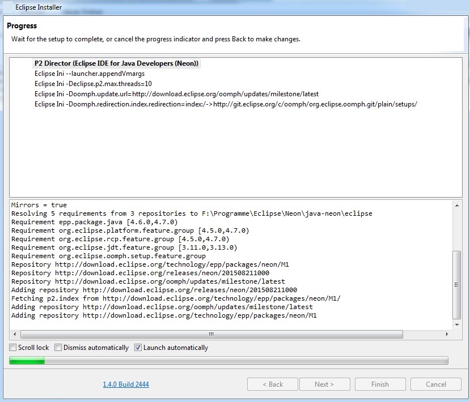
Task: Click 'Adding repository .../oomph/updates/milestone/latest' line
Action: coord(162,307)
